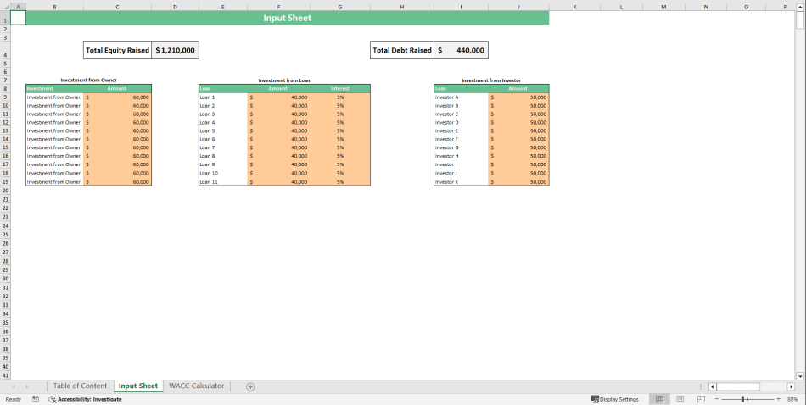806x405 pixels.
Task: Click the 80% zoom level button
Action: pyautogui.click(x=792, y=399)
